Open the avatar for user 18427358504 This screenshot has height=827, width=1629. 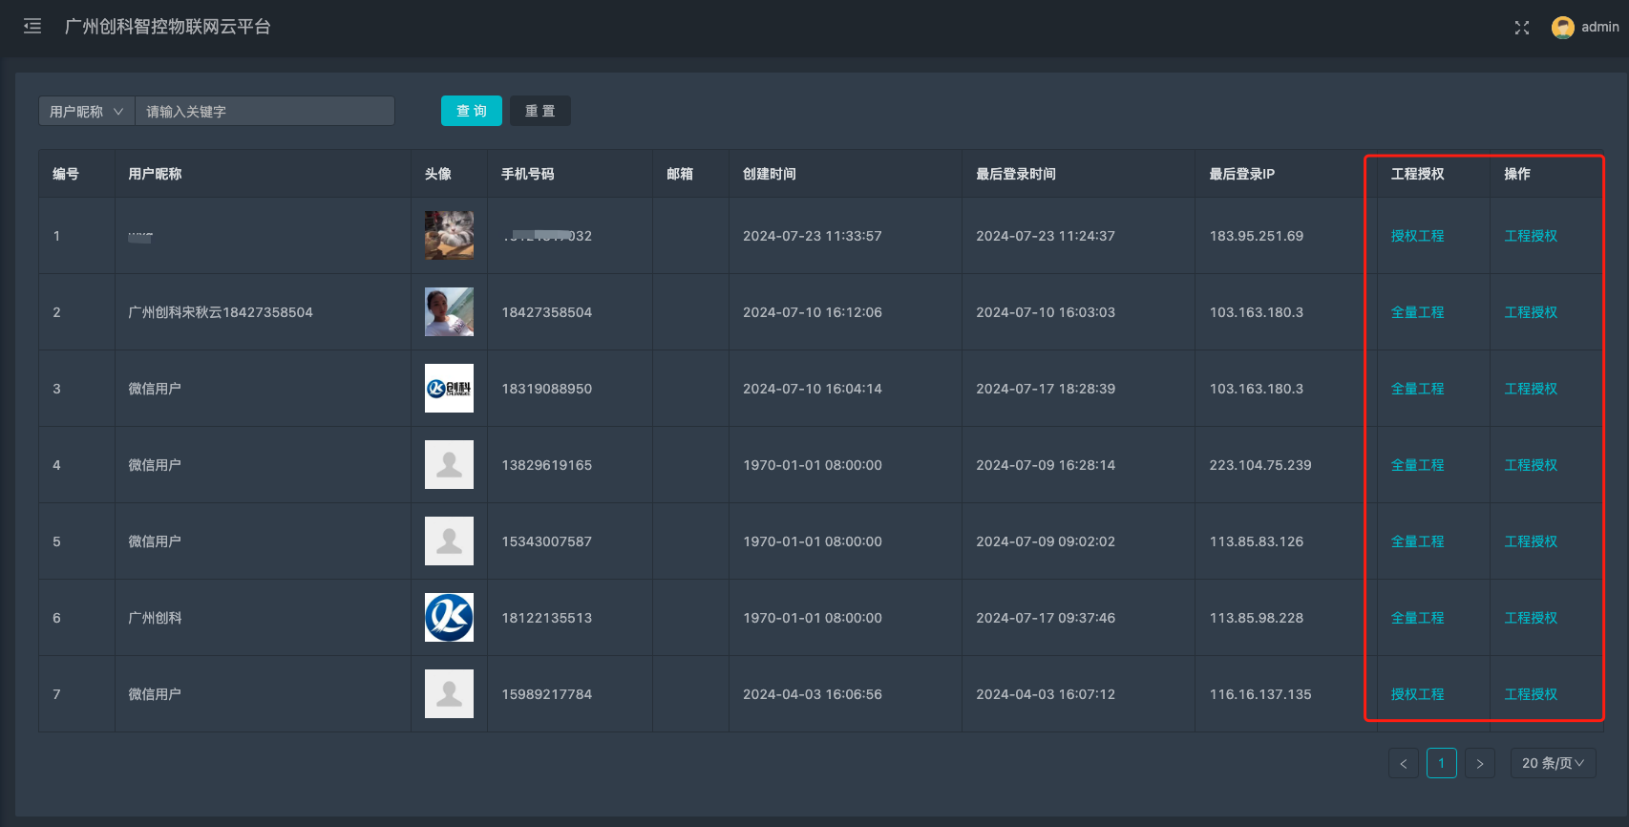449,312
